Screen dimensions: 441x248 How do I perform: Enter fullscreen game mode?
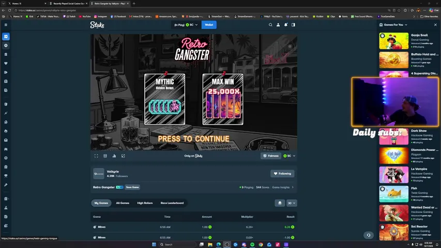pyautogui.click(x=96, y=156)
